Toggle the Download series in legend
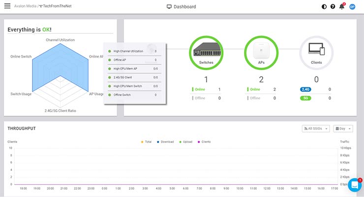364x197 pixels. tap(166, 141)
